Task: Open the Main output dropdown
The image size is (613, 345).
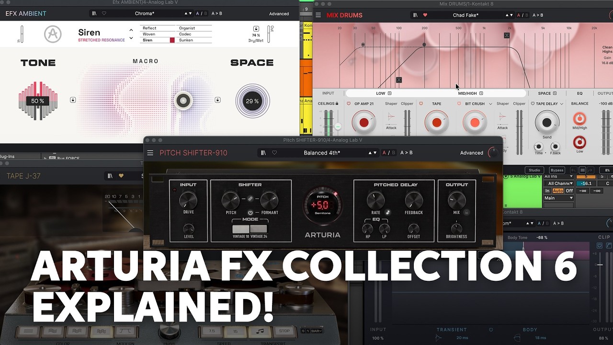Action: 558,198
